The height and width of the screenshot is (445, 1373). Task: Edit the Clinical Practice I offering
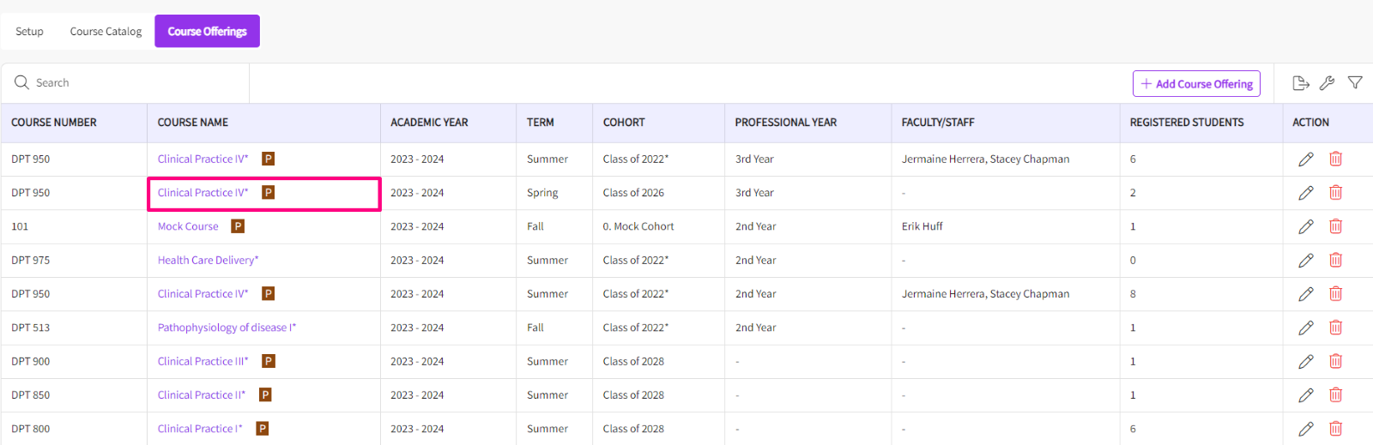pos(1305,429)
